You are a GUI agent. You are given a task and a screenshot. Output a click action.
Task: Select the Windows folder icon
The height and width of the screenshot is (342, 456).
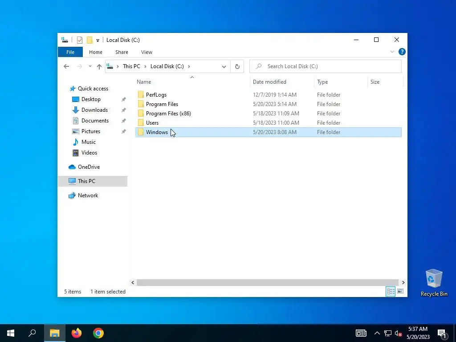tap(141, 132)
